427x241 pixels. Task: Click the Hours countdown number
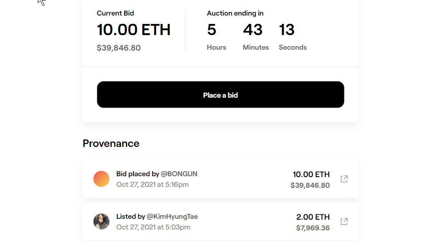point(212,30)
